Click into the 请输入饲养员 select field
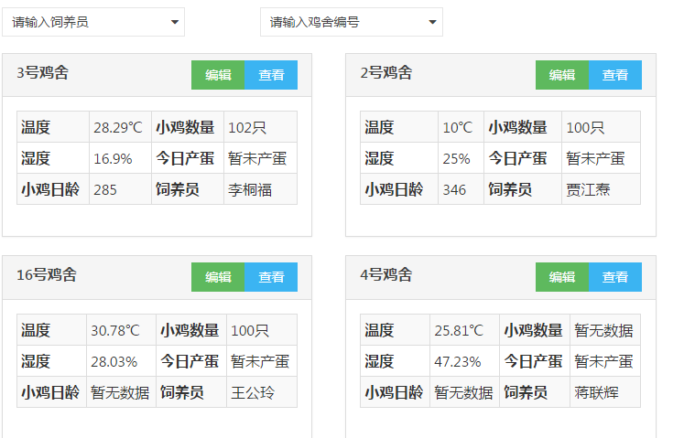684x438 pixels. point(93,22)
